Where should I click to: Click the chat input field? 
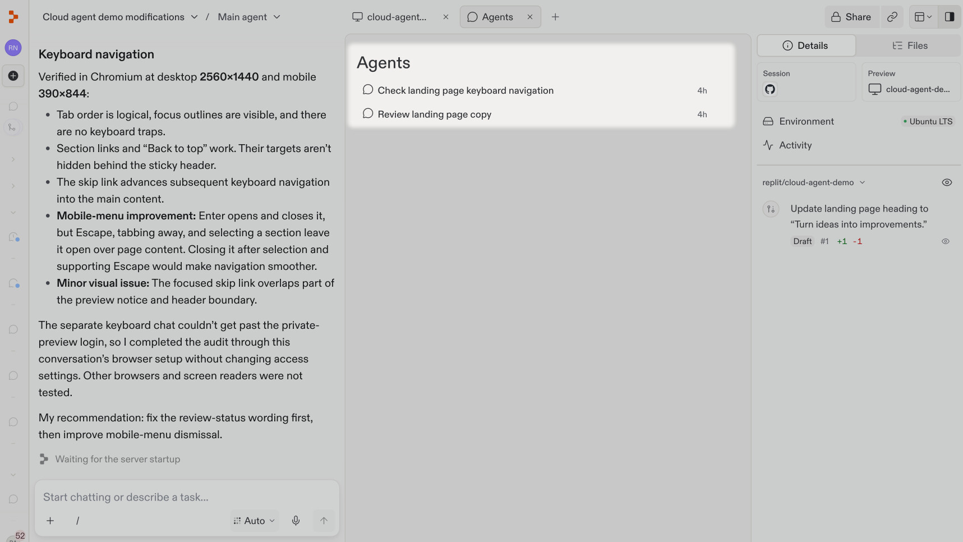pos(187,497)
